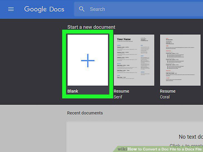Click the blue plus icon
203x152 pixels.
click(88, 60)
